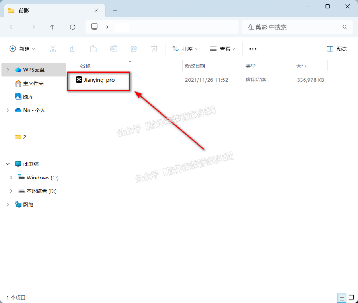Open the three-dot more options menu
The height and width of the screenshot is (303, 358).
[x=253, y=49]
